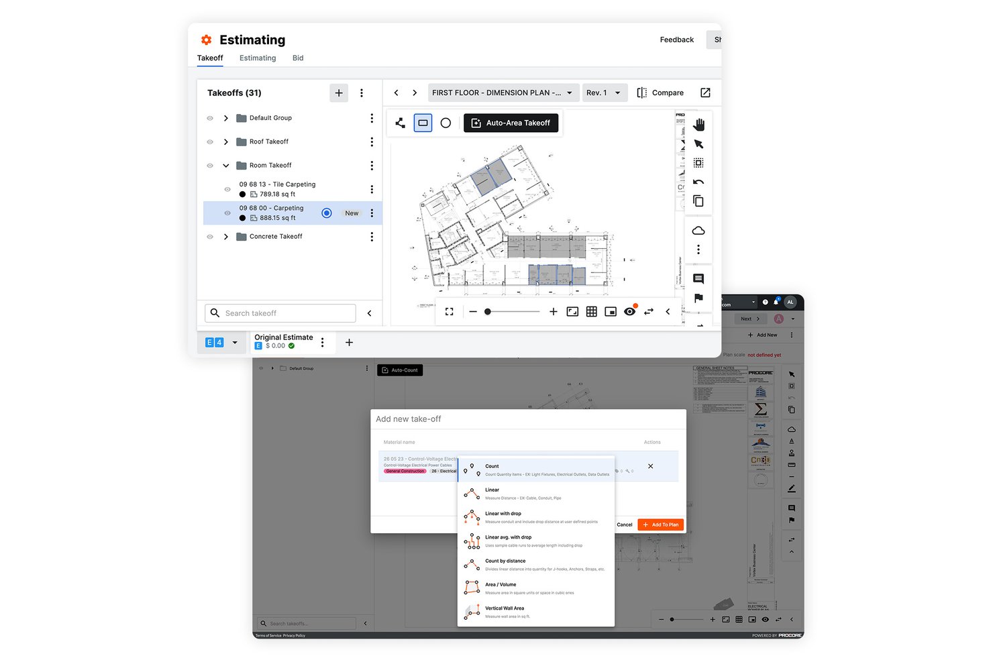Zoom in using the plus icon
993x662 pixels.
click(554, 312)
